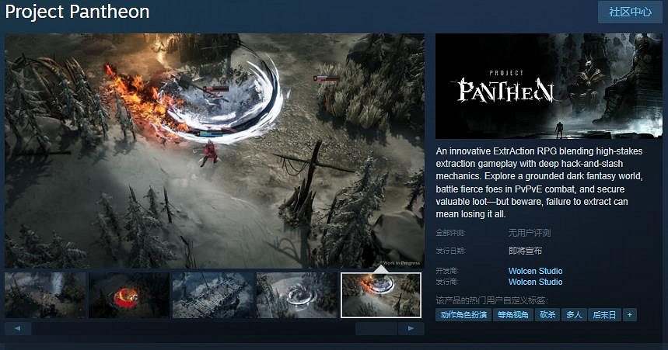Open publisher link Wolcen Studio beside 发行商

click(535, 282)
